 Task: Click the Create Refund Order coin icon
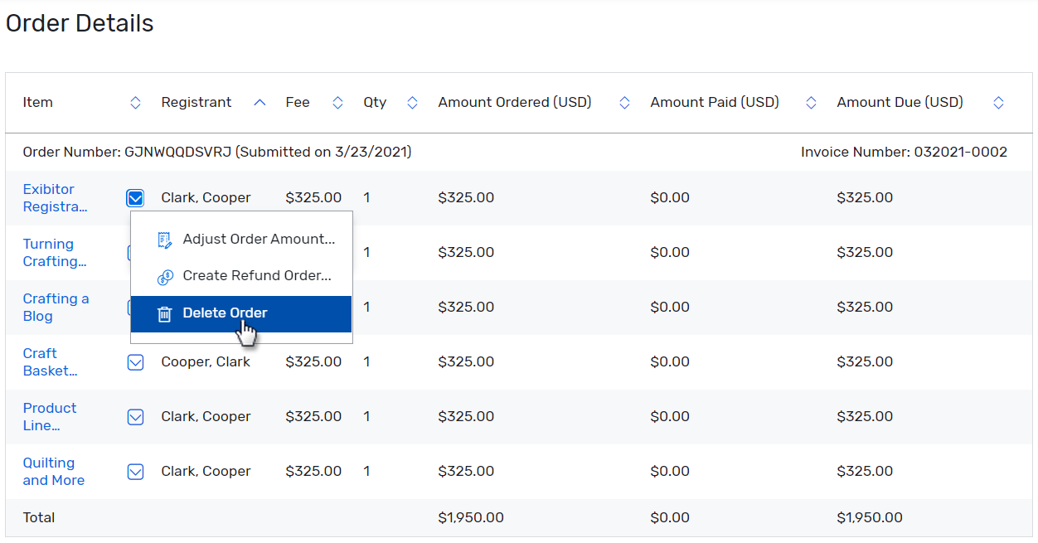coord(165,277)
